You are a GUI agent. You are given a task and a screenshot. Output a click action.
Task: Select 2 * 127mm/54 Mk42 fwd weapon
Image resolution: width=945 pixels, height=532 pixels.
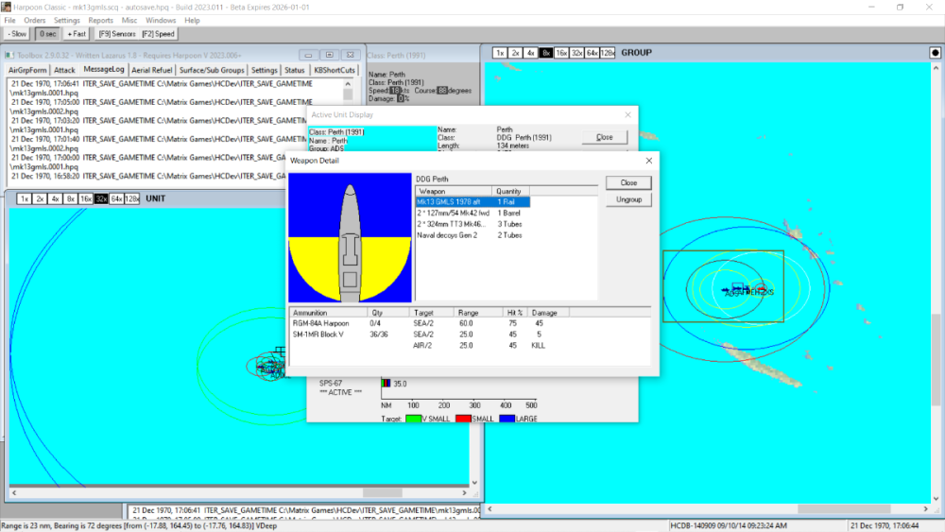472,214
